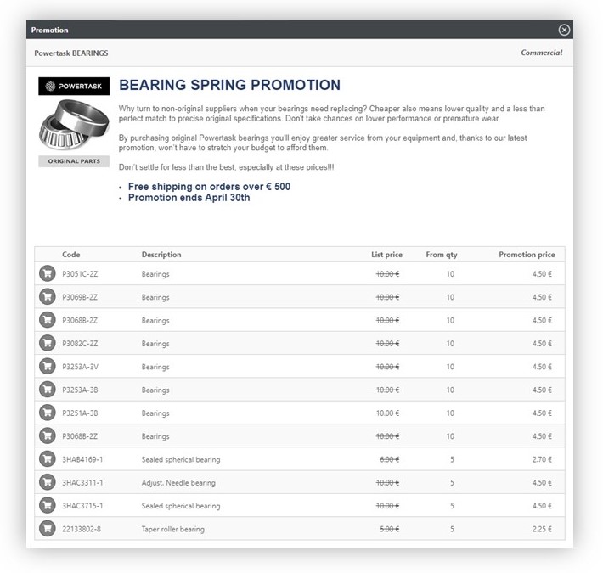Add 22133802-8 taper roller bearing to cart
The width and height of the screenshot is (603, 573).
(x=48, y=528)
